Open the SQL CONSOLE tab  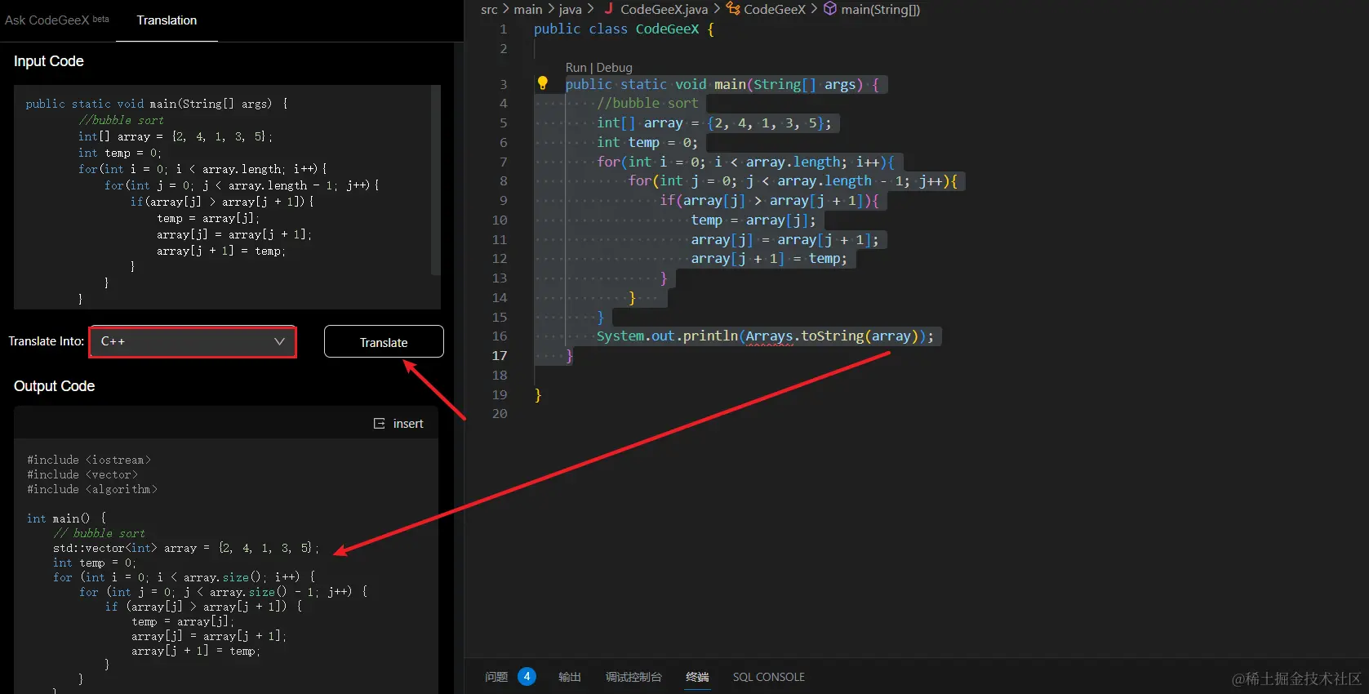768,677
